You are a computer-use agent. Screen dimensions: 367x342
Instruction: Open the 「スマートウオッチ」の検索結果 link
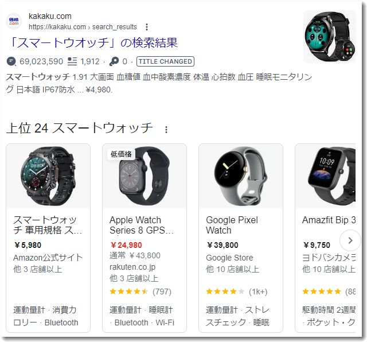pyautogui.click(x=93, y=42)
